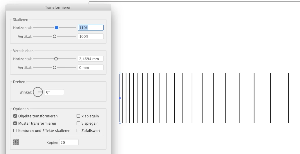Click the Skalieren Horizontal 110% field

point(91,28)
